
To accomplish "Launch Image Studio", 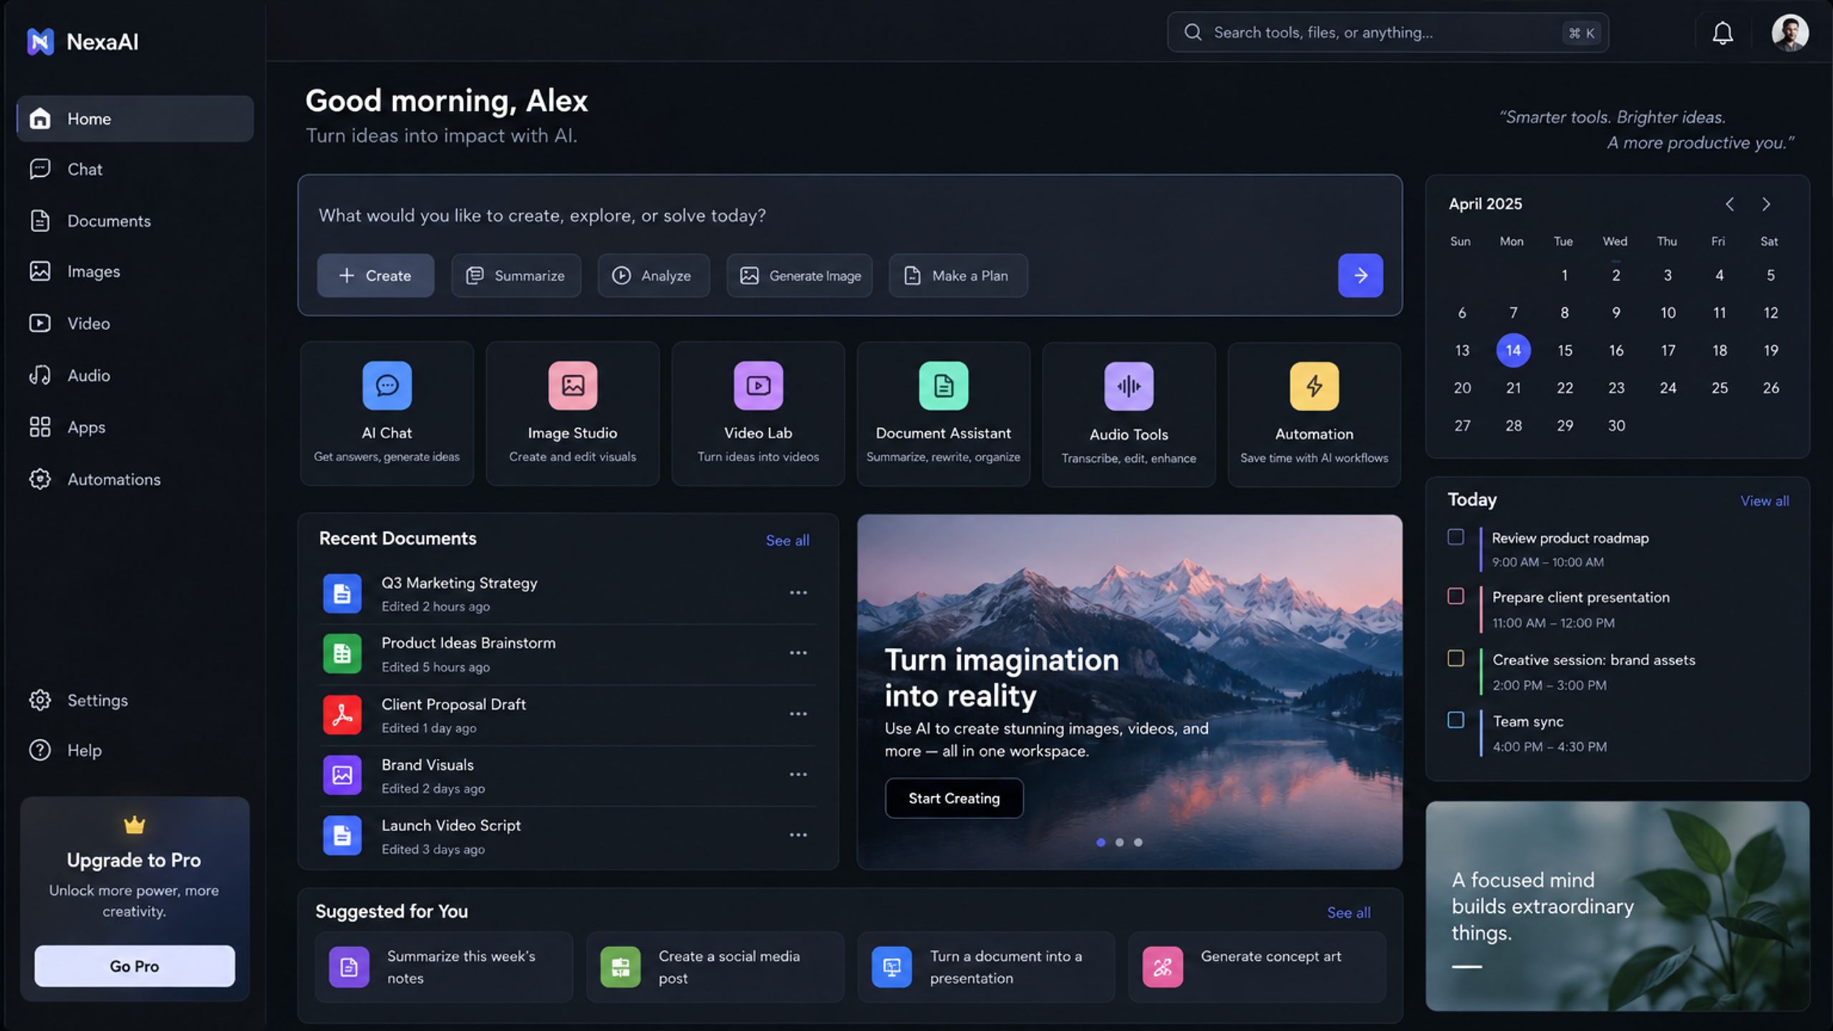I will click(x=572, y=413).
